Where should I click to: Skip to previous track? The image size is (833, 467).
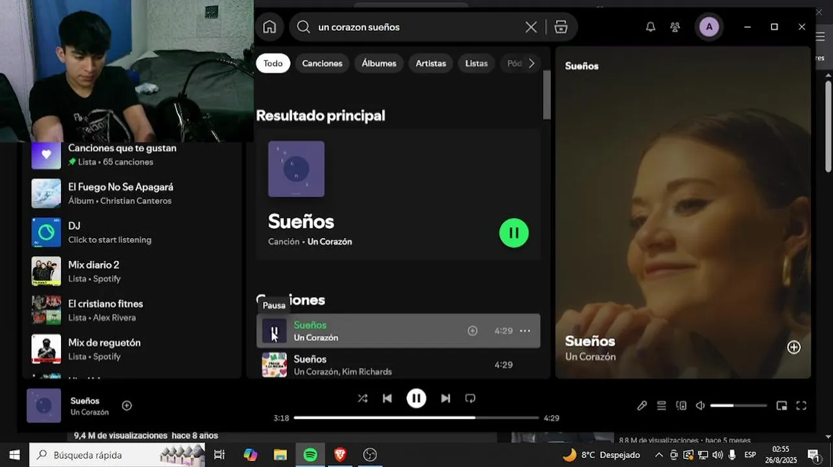pos(387,398)
